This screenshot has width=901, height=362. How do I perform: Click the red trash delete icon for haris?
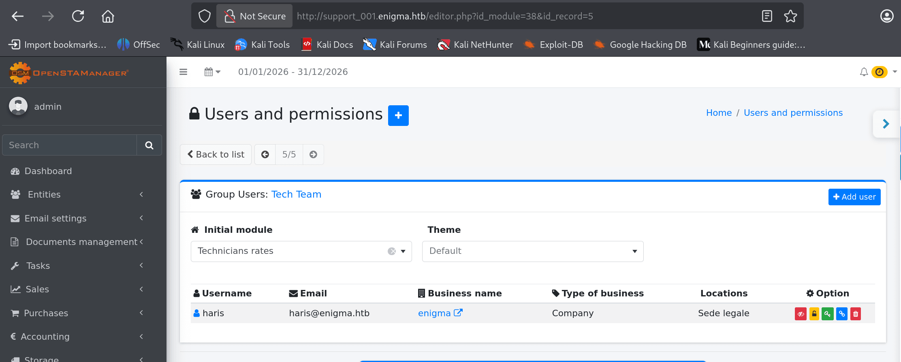[x=856, y=314]
